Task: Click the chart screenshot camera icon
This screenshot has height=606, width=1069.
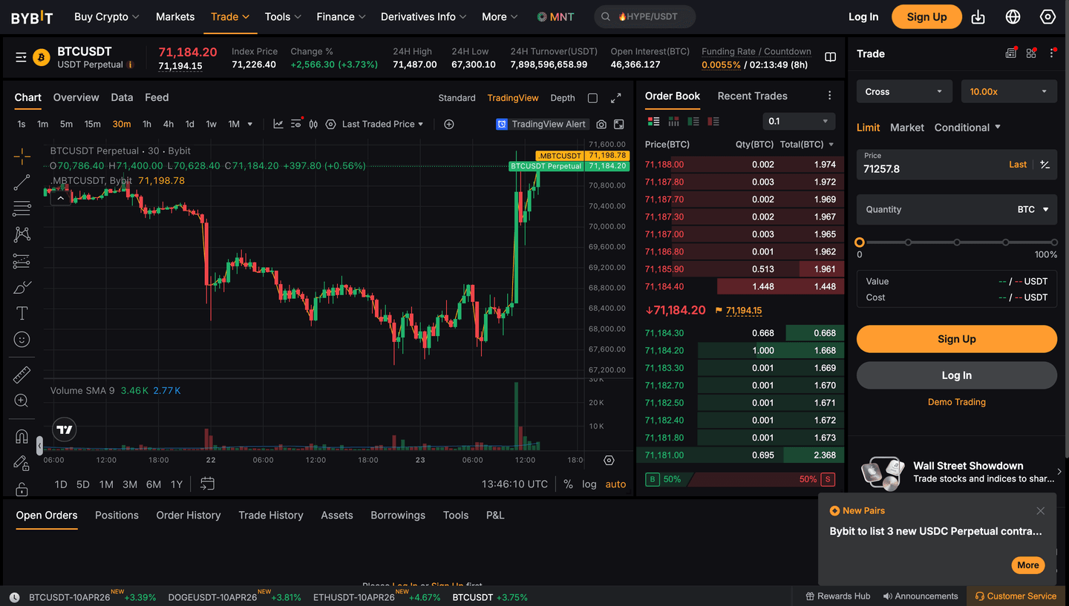Action: point(601,125)
